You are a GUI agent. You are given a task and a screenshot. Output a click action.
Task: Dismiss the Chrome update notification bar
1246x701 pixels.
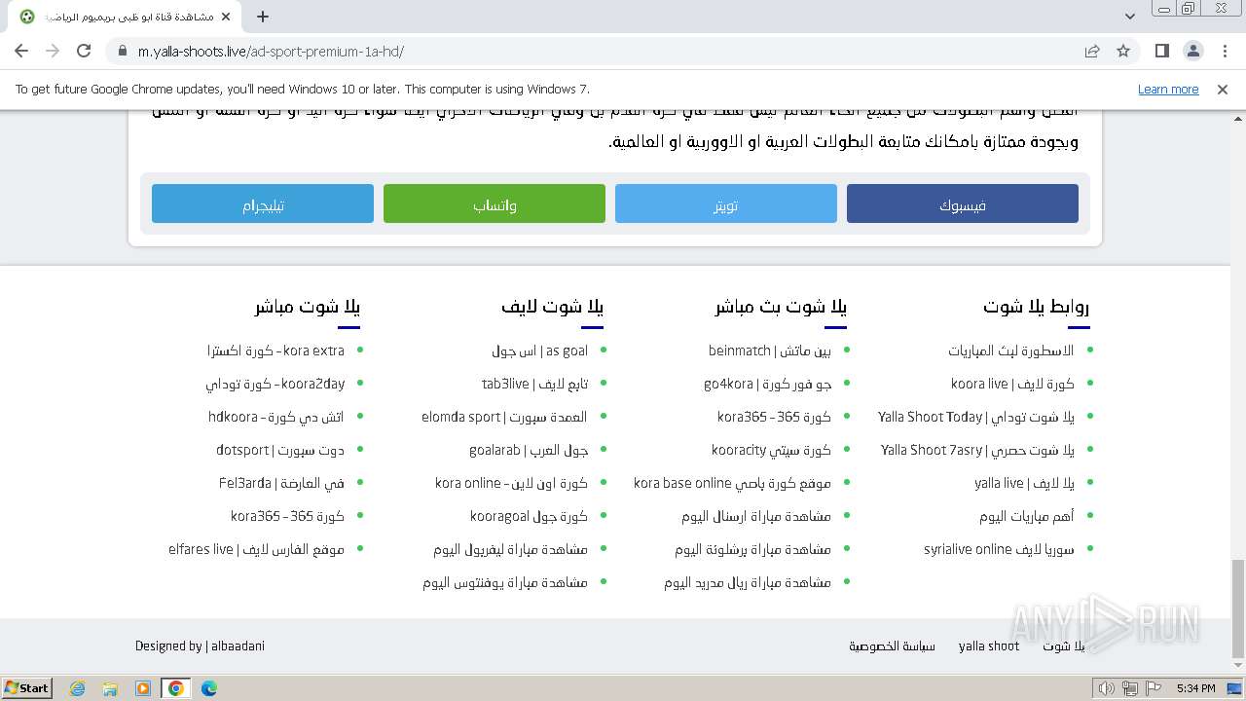pyautogui.click(x=1223, y=89)
